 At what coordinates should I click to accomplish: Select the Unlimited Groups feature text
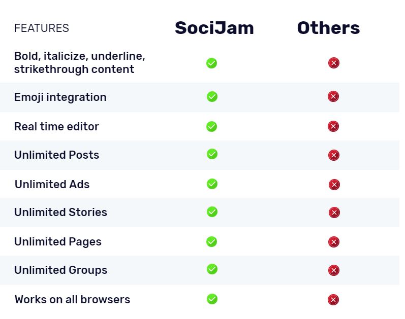60,270
